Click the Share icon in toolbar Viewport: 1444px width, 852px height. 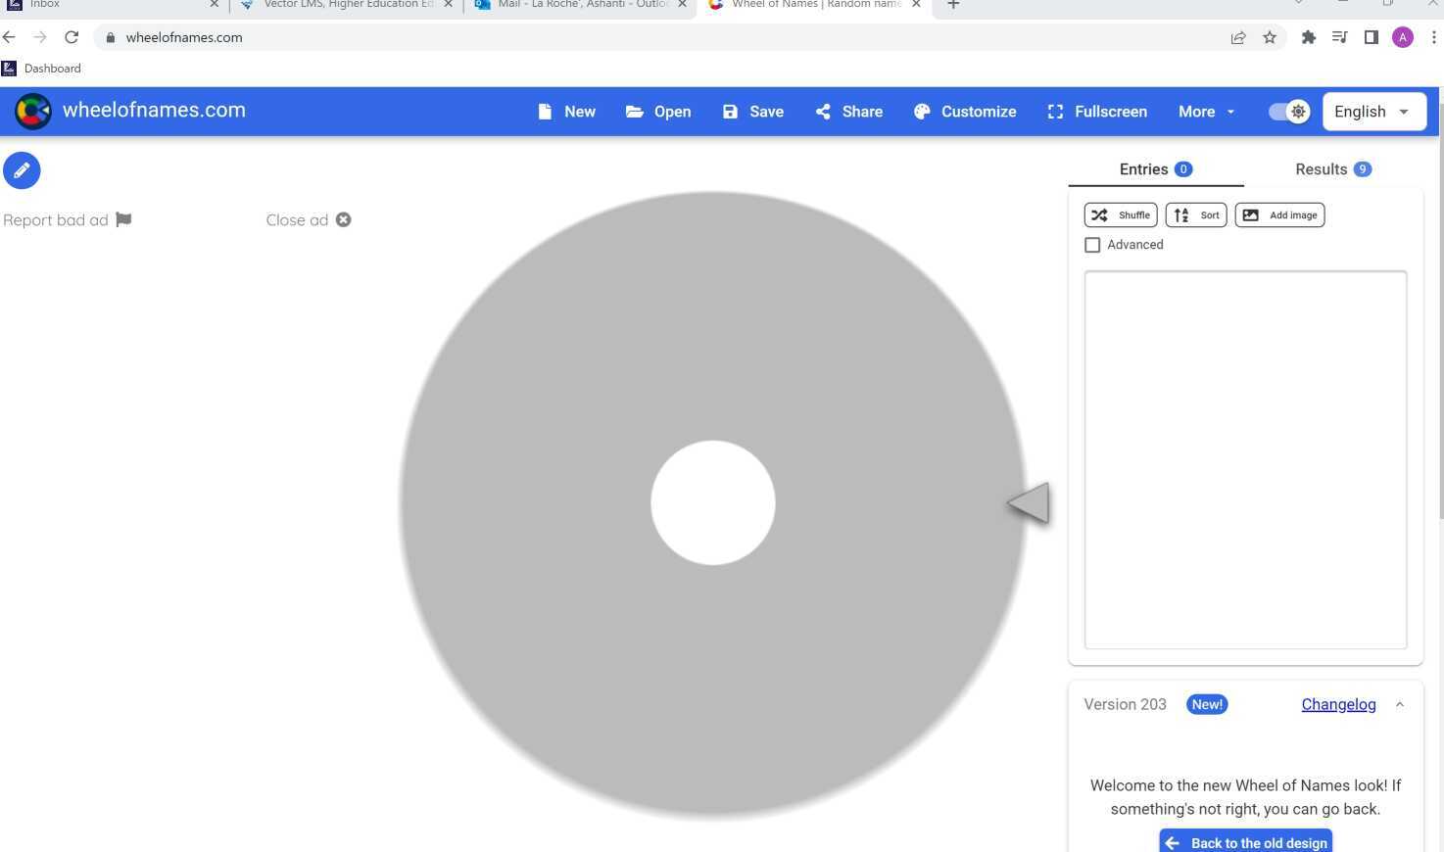coord(823,112)
